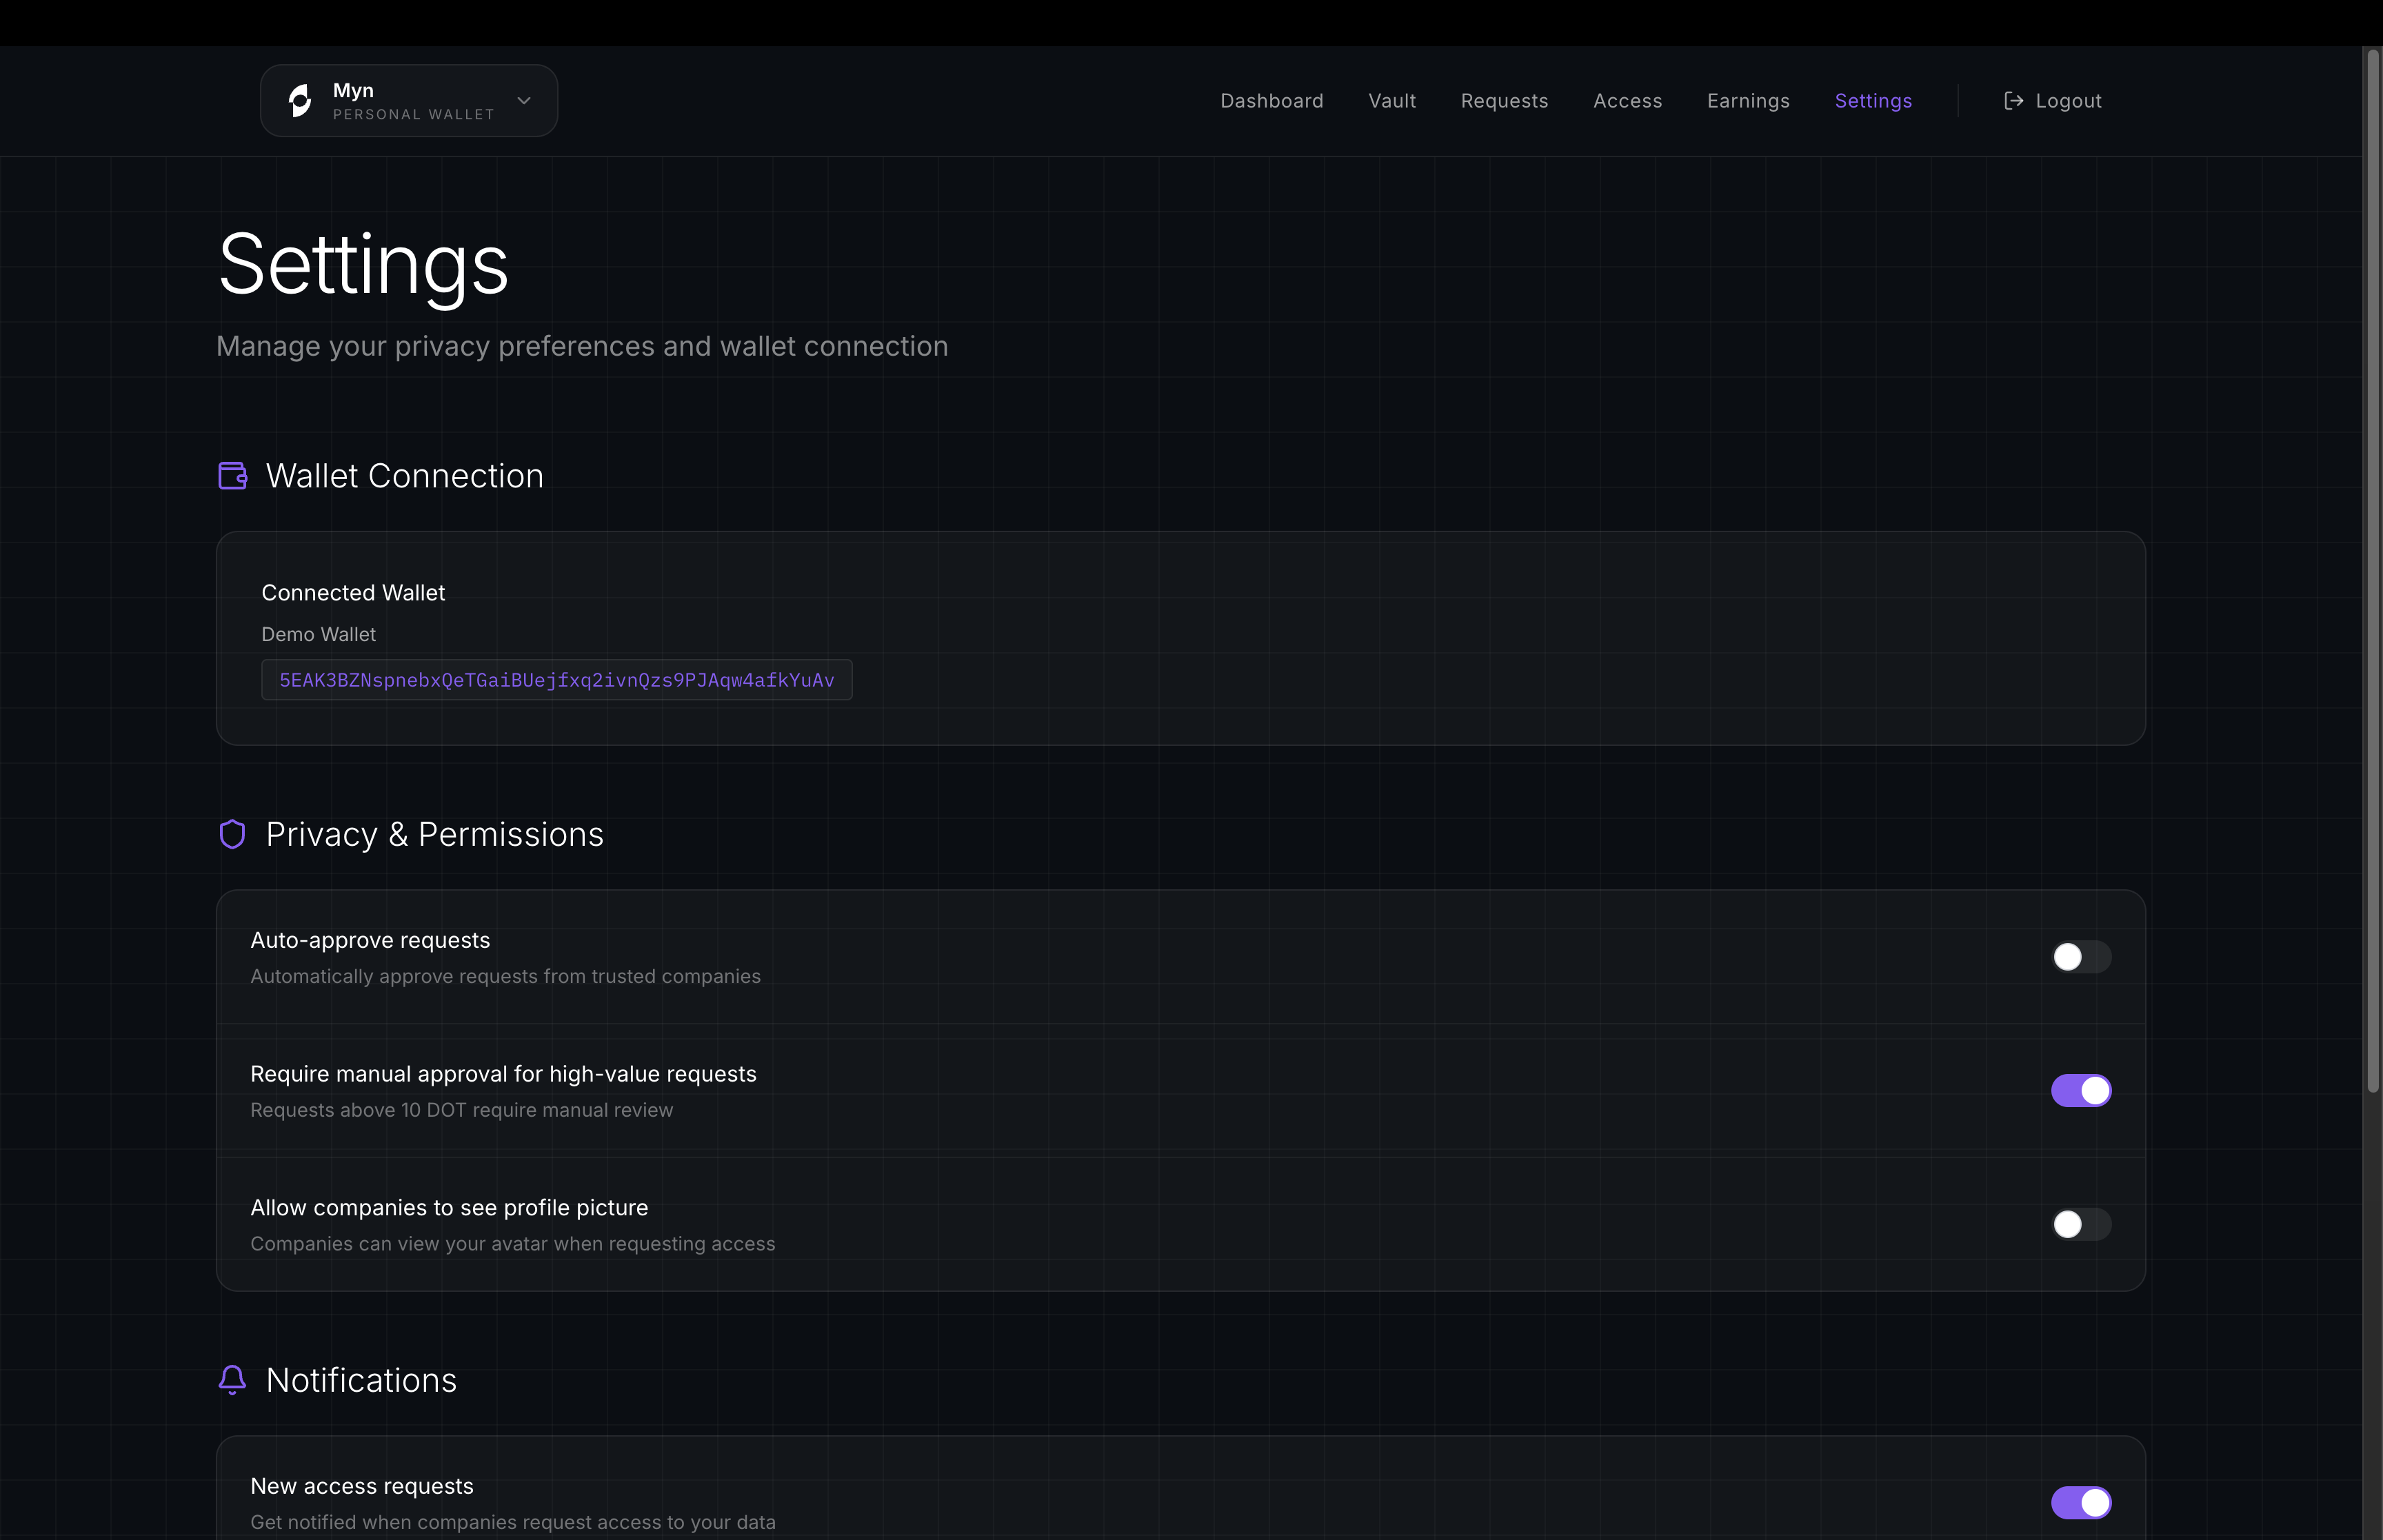Open the Dashboard nav item
The image size is (2383, 1540).
point(1271,101)
